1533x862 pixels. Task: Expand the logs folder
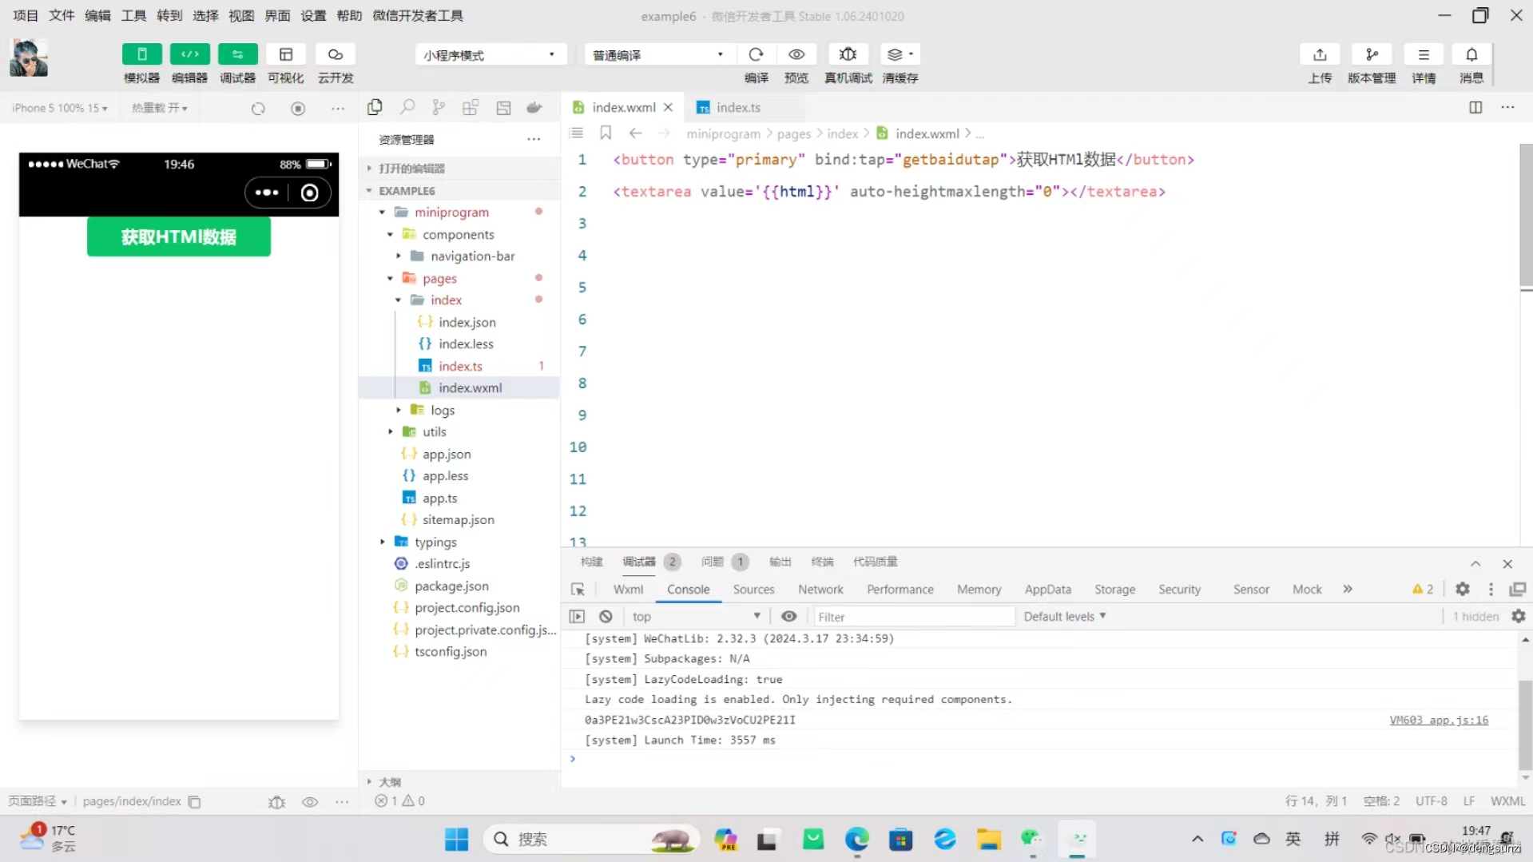click(399, 410)
